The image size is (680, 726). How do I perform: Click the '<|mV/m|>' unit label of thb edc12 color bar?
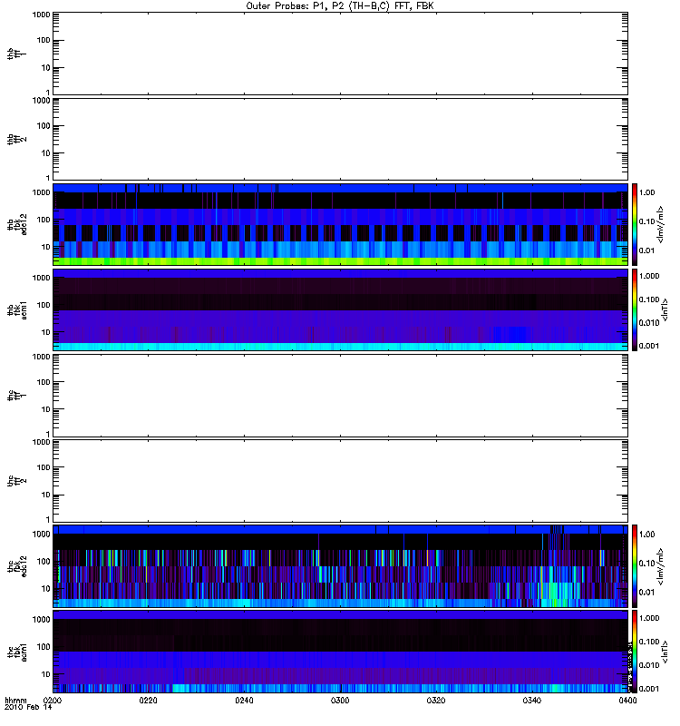(x=660, y=224)
